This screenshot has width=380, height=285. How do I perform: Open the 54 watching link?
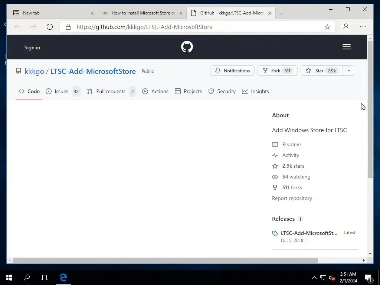point(291,177)
